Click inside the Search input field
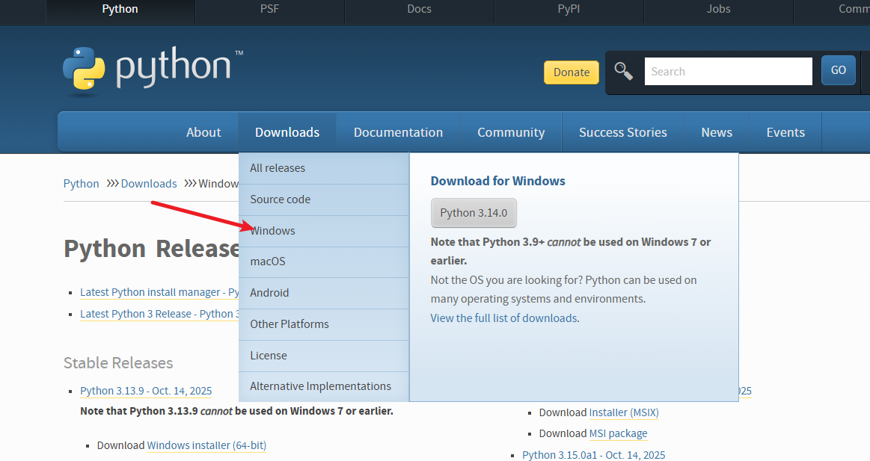The image size is (870, 461). (727, 70)
